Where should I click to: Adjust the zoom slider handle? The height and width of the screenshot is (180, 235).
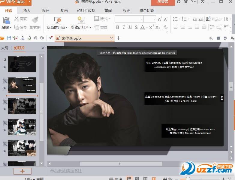pyautogui.click(x=188, y=179)
